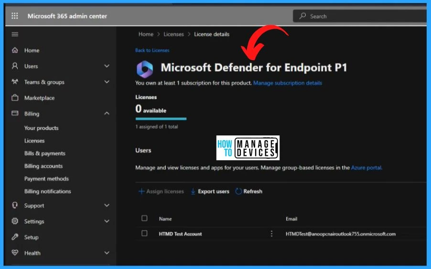This screenshot has width=431, height=269.
Task: Open the HTMD Test Account user name
Action: point(180,234)
